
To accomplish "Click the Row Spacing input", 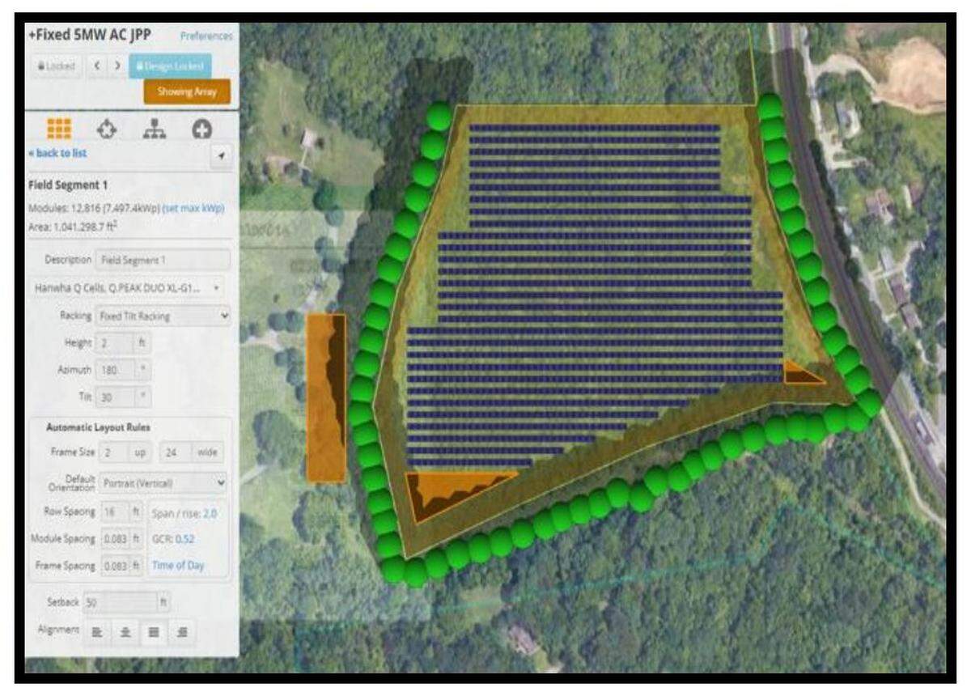I will (114, 512).
